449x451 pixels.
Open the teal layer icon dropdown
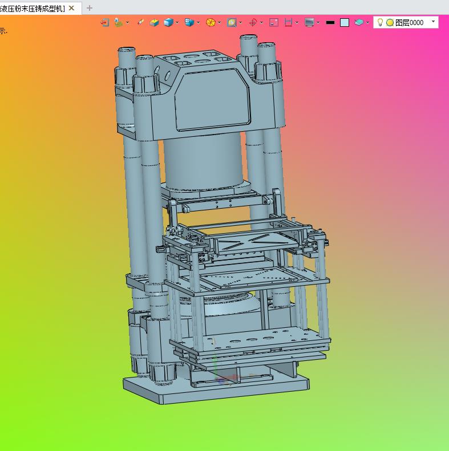pos(367,23)
